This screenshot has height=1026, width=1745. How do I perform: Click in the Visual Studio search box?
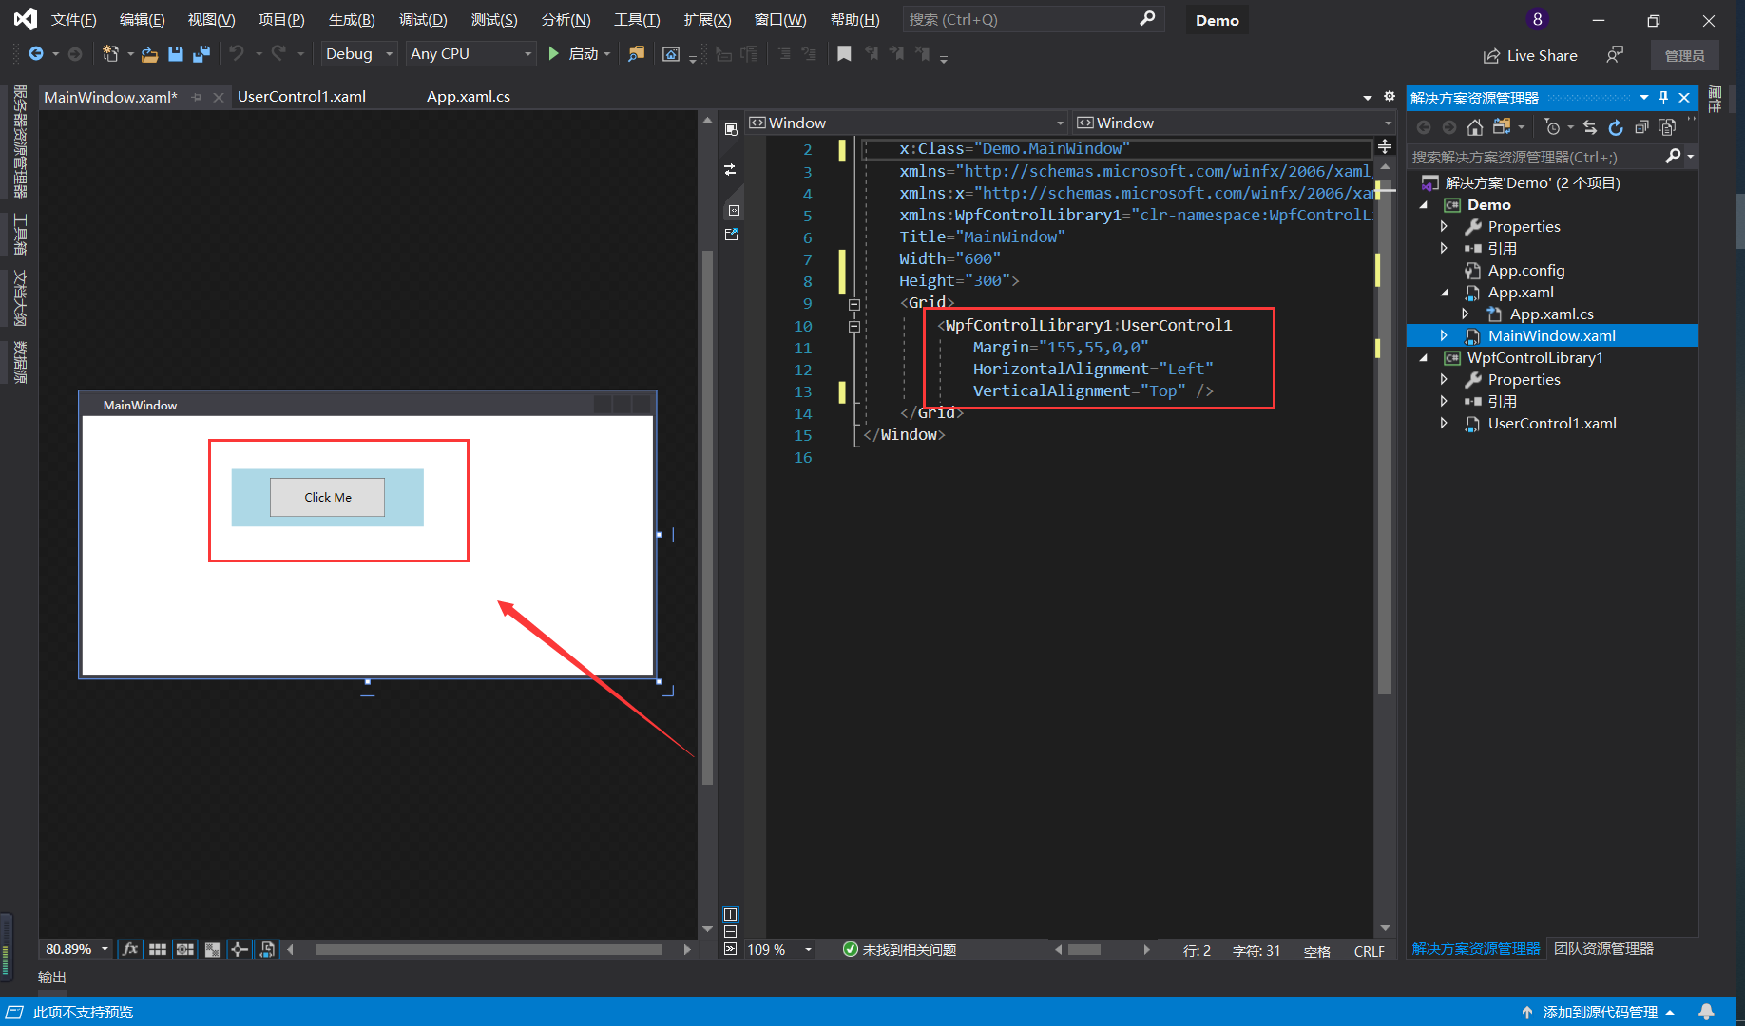(x=1026, y=19)
